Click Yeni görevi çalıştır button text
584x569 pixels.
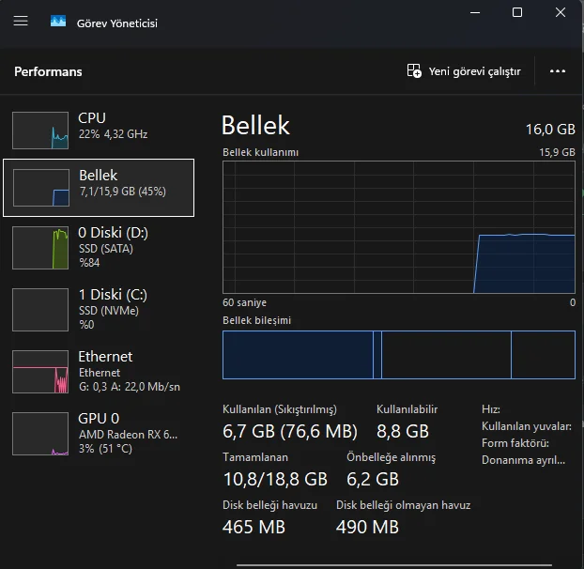tap(474, 71)
